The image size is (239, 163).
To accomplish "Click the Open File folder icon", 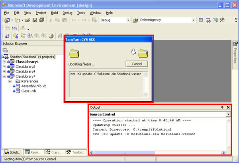I will click(27, 20).
